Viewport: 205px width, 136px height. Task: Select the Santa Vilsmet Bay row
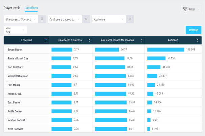point(18,58)
